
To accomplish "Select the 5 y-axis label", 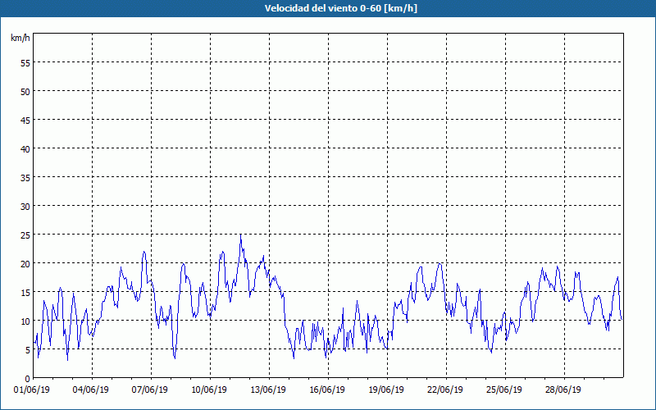I will [x=28, y=350].
